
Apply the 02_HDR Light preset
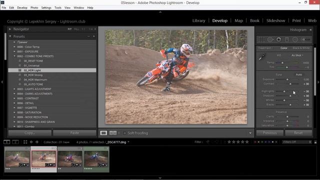(x=52, y=70)
